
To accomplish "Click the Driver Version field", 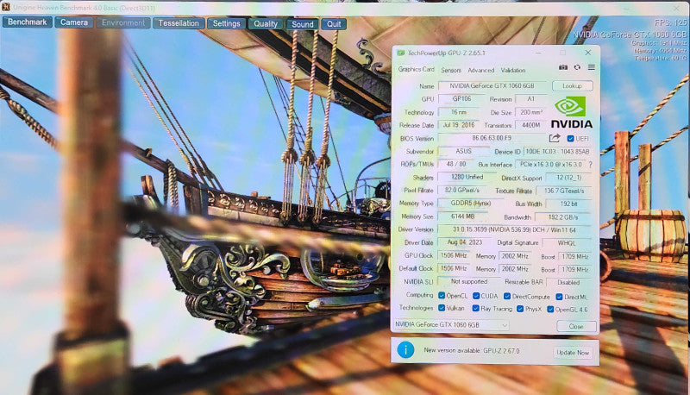I will tap(514, 229).
